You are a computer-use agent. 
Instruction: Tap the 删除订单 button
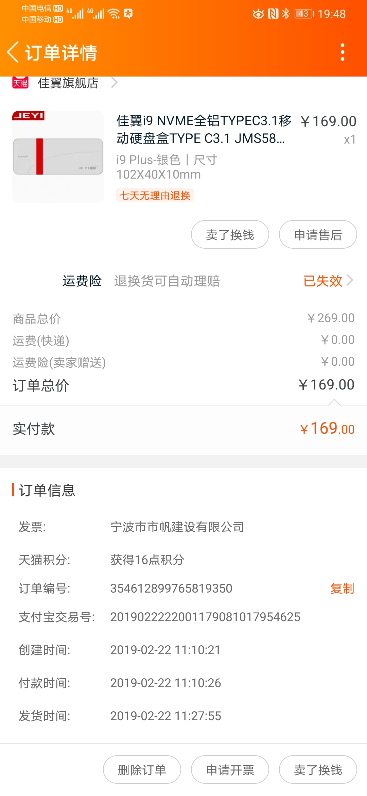pos(142,770)
